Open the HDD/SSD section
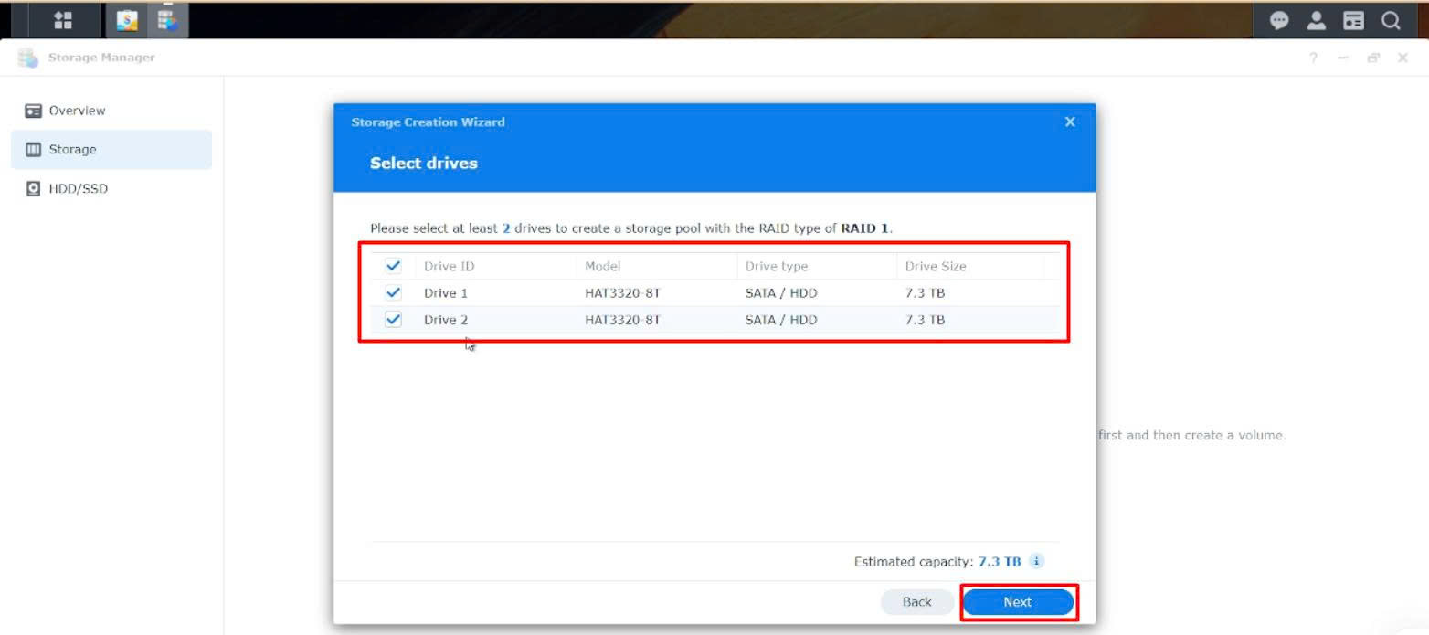 click(78, 189)
